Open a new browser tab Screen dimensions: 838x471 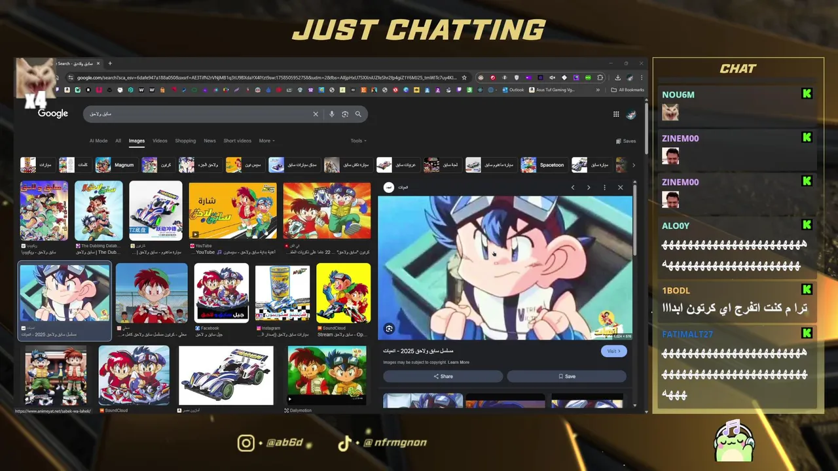click(x=110, y=63)
